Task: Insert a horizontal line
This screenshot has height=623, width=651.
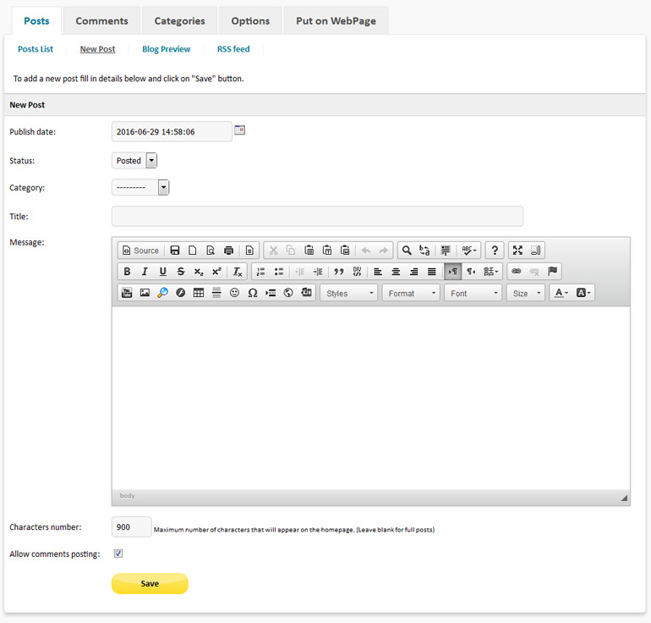Action: (x=216, y=293)
